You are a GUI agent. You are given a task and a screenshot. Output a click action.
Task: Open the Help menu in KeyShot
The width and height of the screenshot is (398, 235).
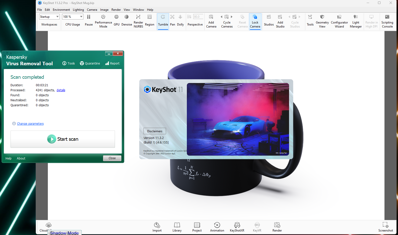150,10
